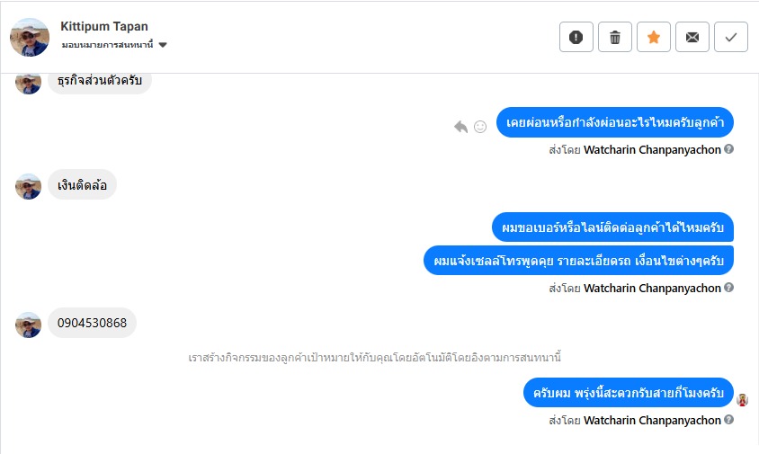Toggle the orange star follow-up icon

point(654,37)
